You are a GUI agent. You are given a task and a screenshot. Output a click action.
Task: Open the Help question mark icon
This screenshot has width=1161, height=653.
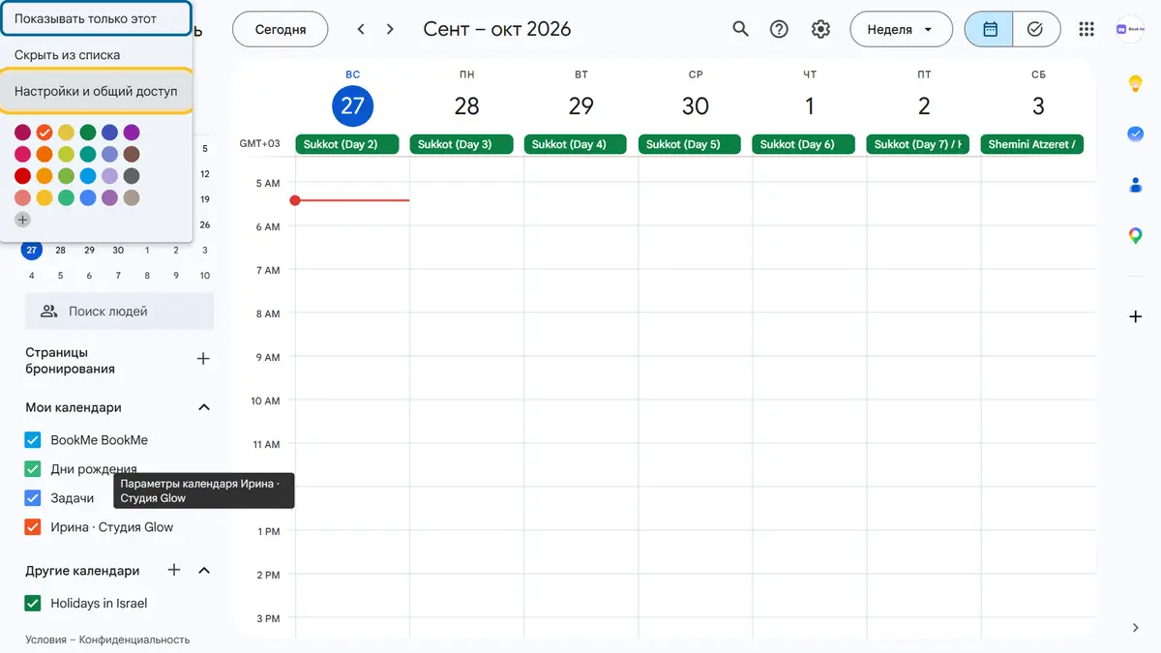[x=779, y=29]
